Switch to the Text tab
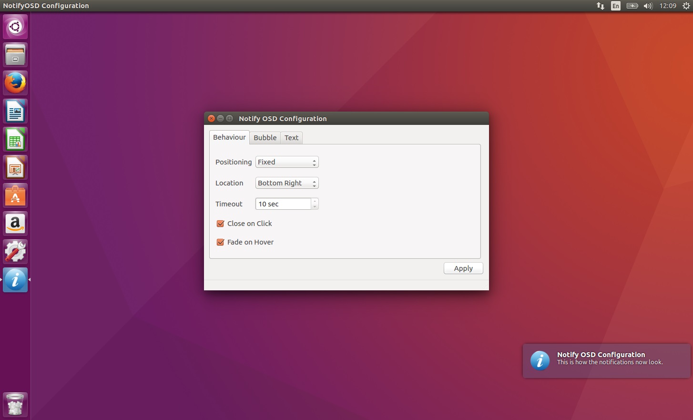 pos(291,138)
